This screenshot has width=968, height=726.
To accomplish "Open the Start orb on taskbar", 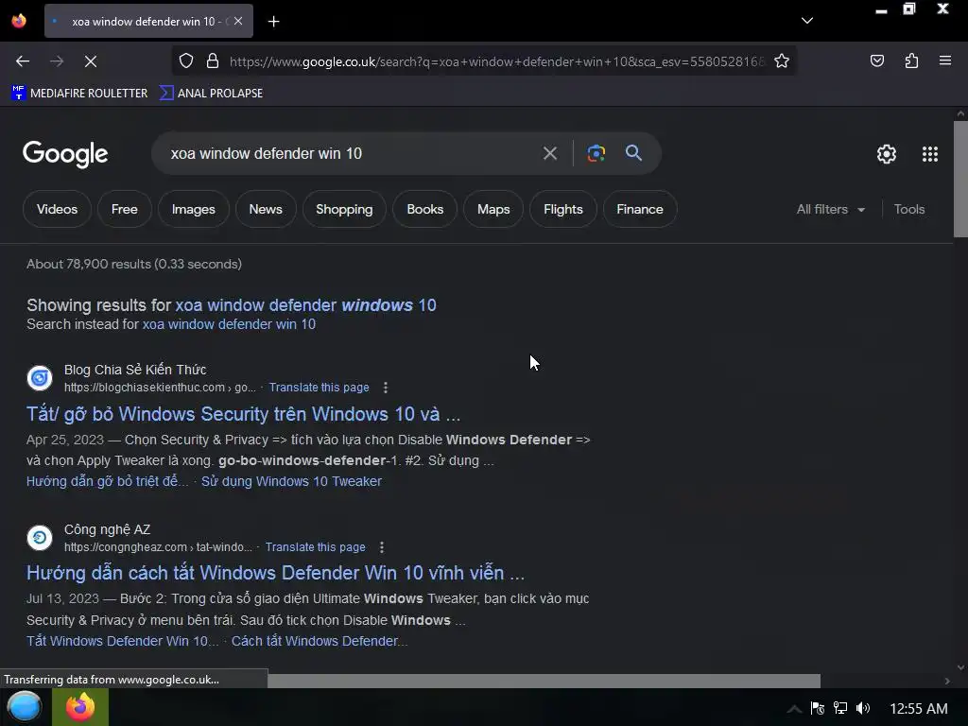I will [x=24, y=707].
